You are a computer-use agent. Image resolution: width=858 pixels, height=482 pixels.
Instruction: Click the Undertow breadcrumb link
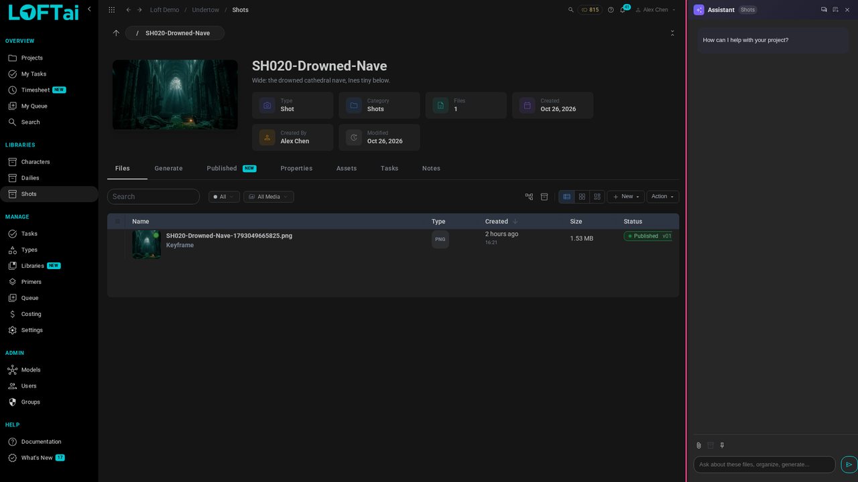pyautogui.click(x=206, y=10)
